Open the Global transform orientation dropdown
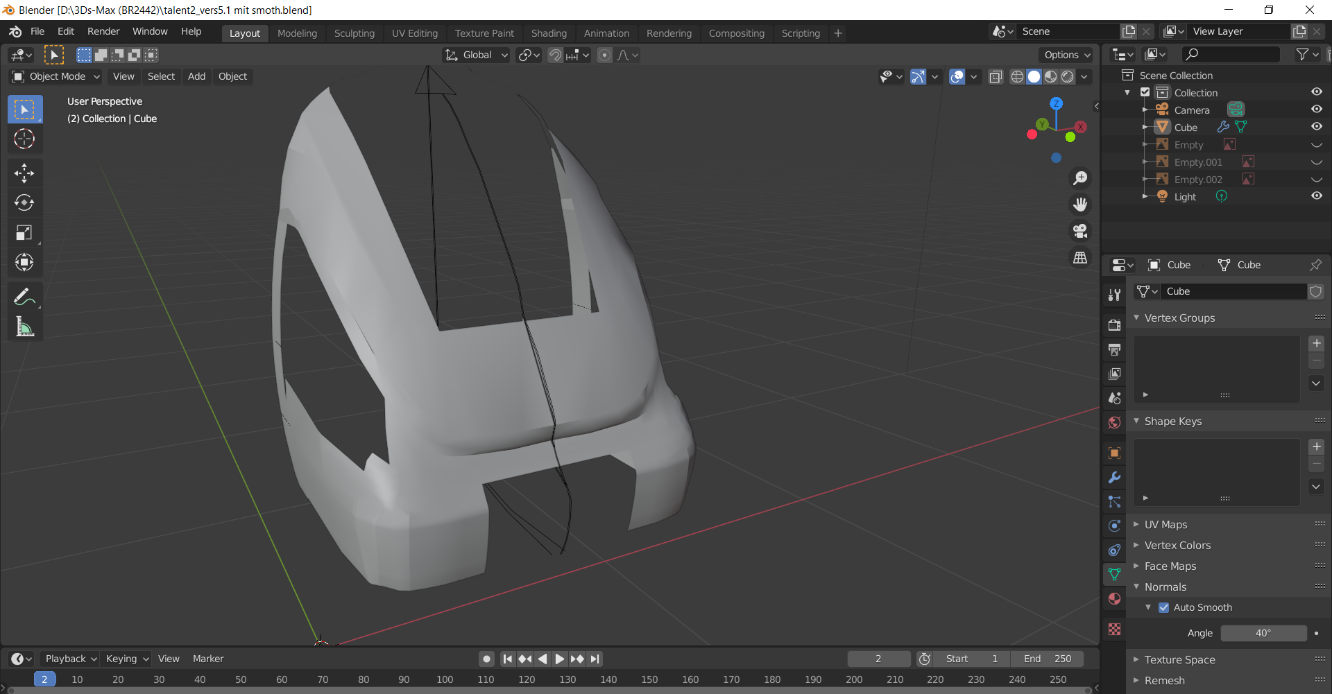The width and height of the screenshot is (1332, 694). click(x=477, y=55)
